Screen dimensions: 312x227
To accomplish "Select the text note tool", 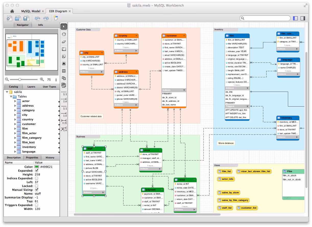I will [x=64, y=56].
